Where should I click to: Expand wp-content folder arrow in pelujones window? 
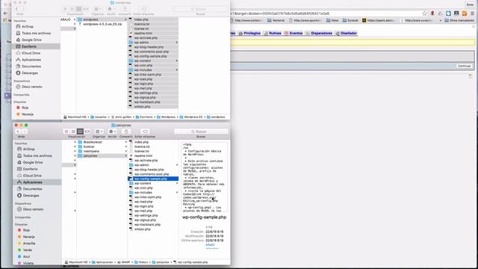click(177, 183)
